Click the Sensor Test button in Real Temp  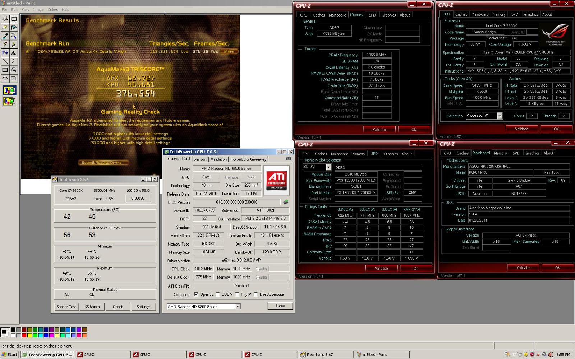pyautogui.click(x=66, y=307)
